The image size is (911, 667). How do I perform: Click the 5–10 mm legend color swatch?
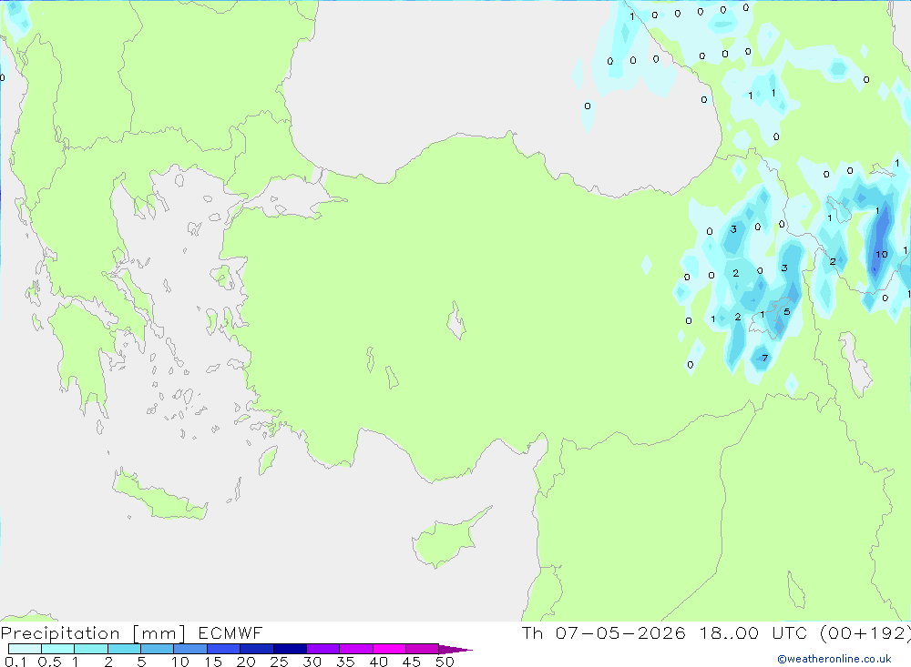point(157,649)
